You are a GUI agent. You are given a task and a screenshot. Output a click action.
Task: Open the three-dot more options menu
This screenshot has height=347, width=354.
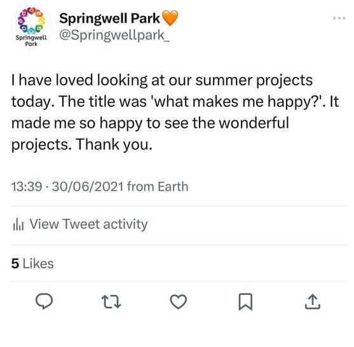click(x=339, y=18)
